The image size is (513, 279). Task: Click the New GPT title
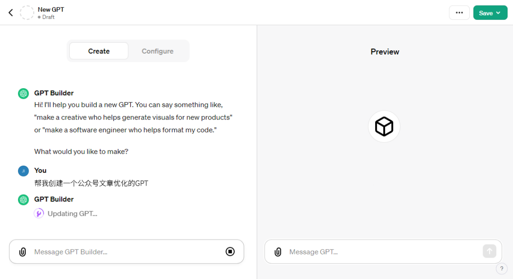point(51,9)
